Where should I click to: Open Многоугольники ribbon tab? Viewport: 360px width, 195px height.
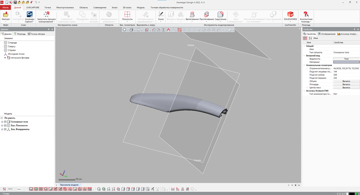tap(65, 8)
